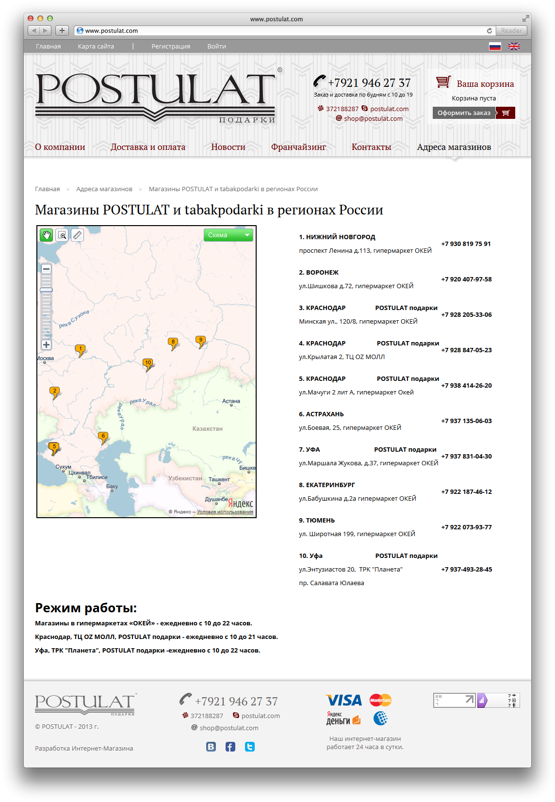Click map marker 9 for Тюмень

coord(200,342)
